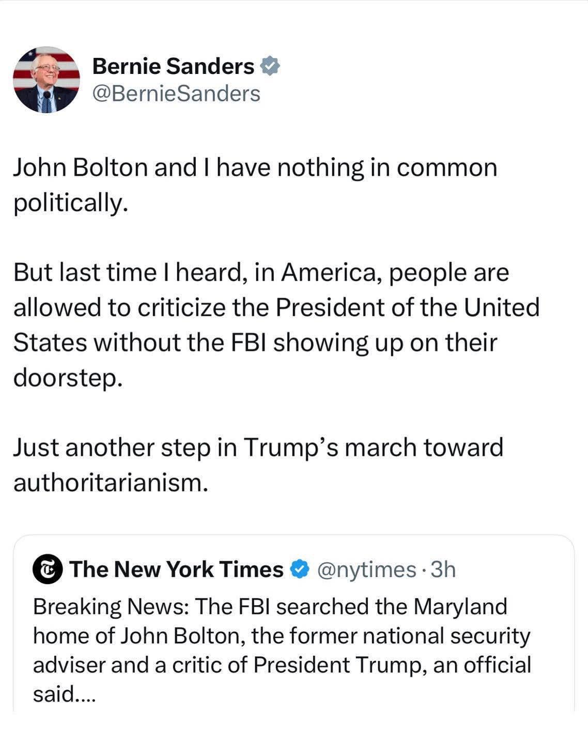This screenshot has height=735, width=588.
Task: Click the word "authoritarianism." in the post
Action: [x=111, y=483]
